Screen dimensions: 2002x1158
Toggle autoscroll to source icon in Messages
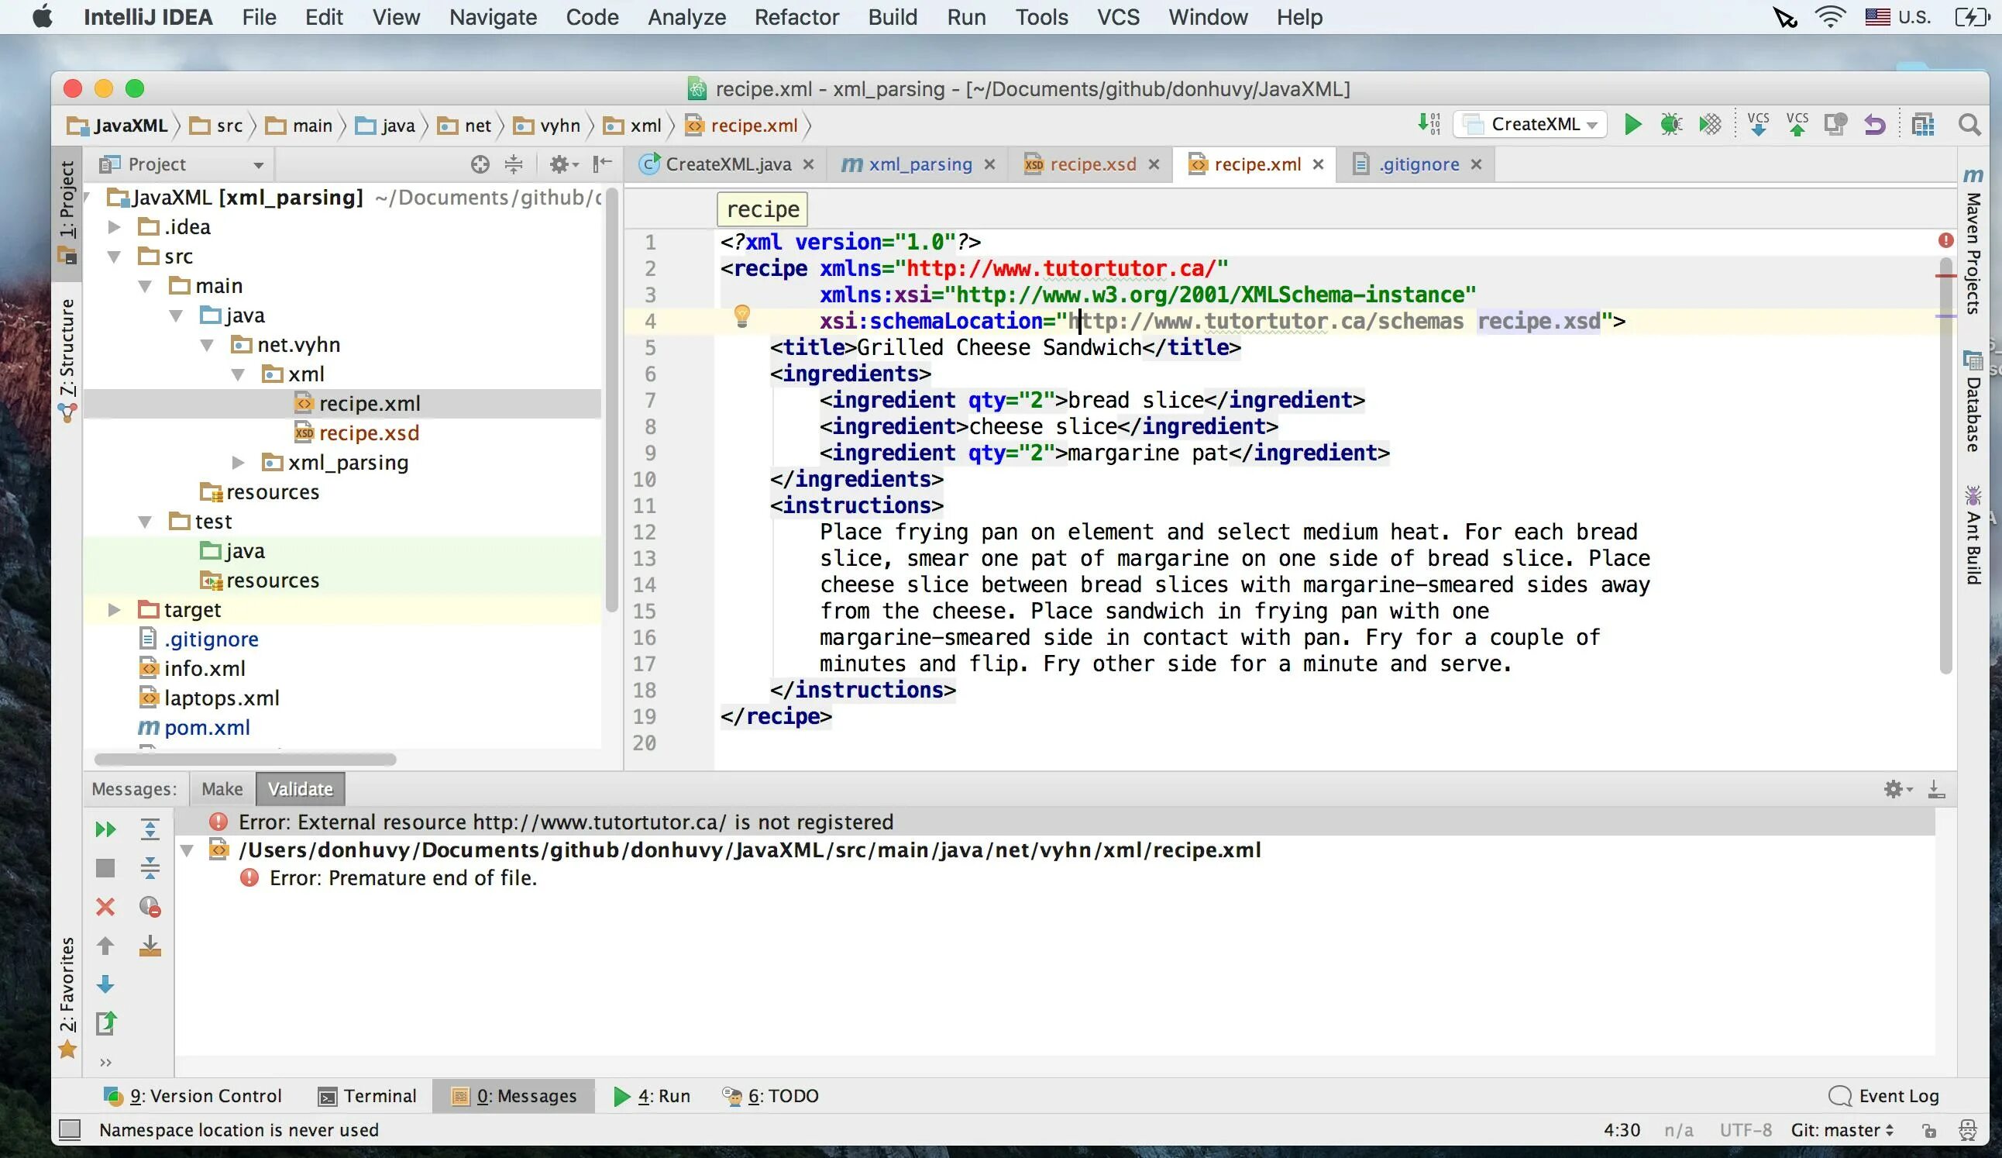(x=150, y=946)
